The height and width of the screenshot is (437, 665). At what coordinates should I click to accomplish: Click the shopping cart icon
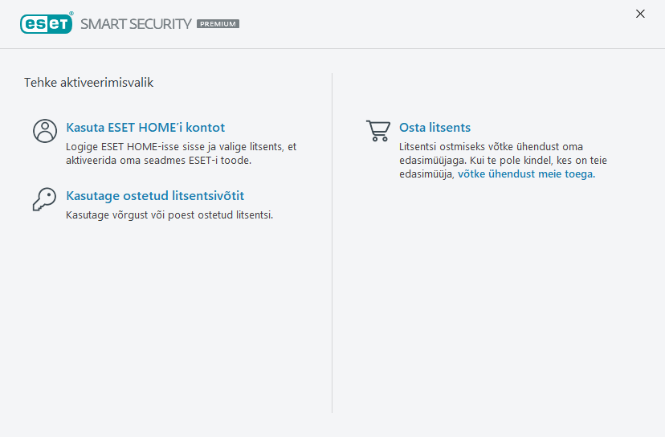[x=378, y=131]
